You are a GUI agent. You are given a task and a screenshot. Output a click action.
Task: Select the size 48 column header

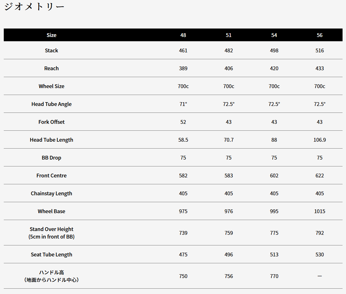(183, 35)
